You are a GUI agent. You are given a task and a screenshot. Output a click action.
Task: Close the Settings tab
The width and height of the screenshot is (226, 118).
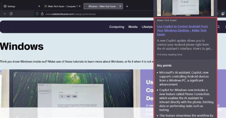click(39, 6)
